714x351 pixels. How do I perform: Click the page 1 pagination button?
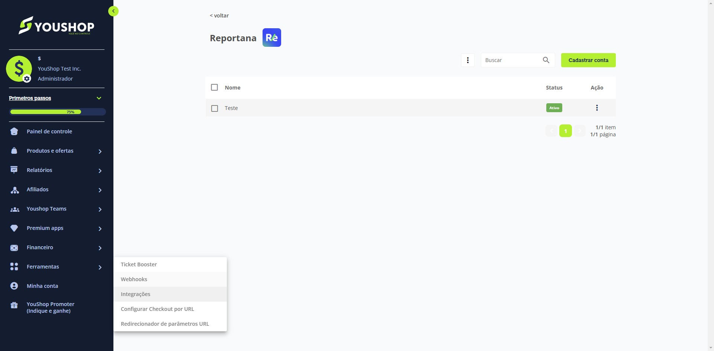click(565, 131)
